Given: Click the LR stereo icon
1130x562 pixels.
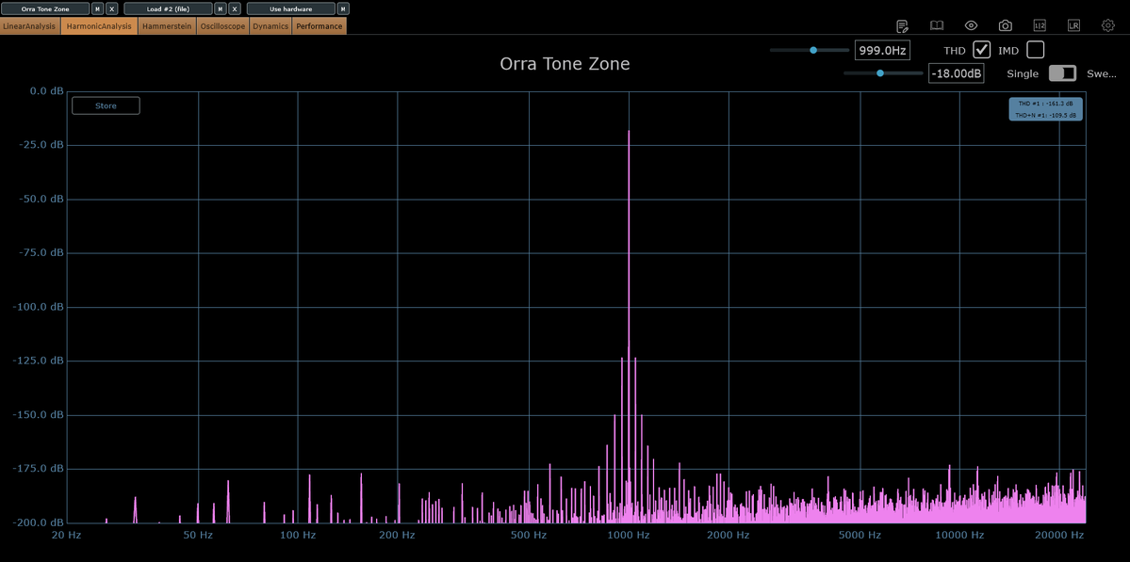Looking at the screenshot, I should click(x=1073, y=26).
